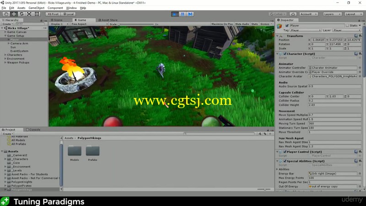
Task: Select the Hand tool
Action: coord(6,14)
